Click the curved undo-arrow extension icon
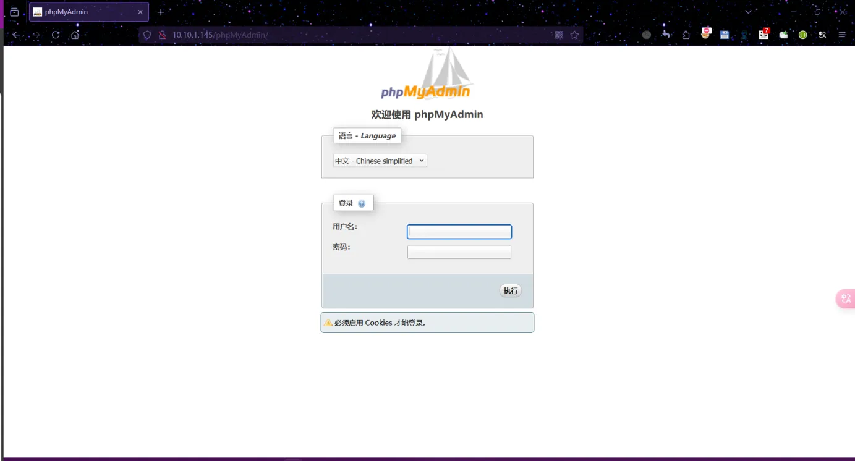The image size is (855, 461). [666, 35]
